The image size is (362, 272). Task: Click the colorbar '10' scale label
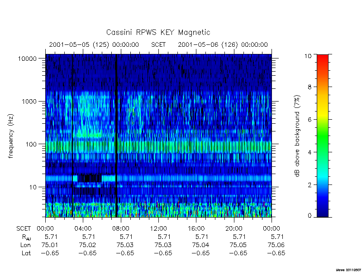308,56
